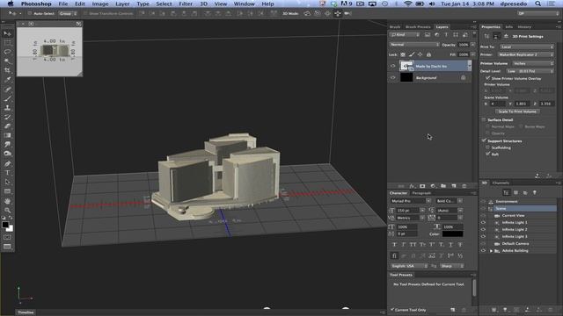This screenshot has height=316, width=563.
Task: Enable the Scaffolding checkbox
Action: coord(487,147)
